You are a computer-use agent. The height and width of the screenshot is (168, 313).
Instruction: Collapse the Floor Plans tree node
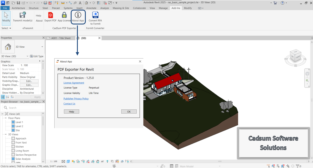[x=5, y=118]
